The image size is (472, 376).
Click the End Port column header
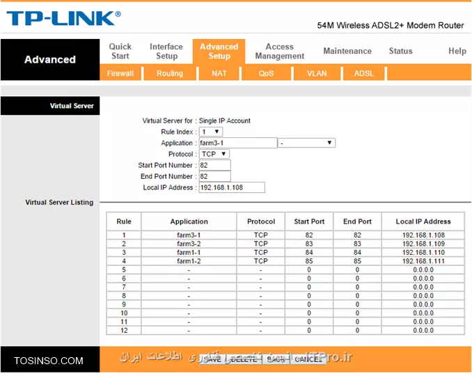(357, 221)
